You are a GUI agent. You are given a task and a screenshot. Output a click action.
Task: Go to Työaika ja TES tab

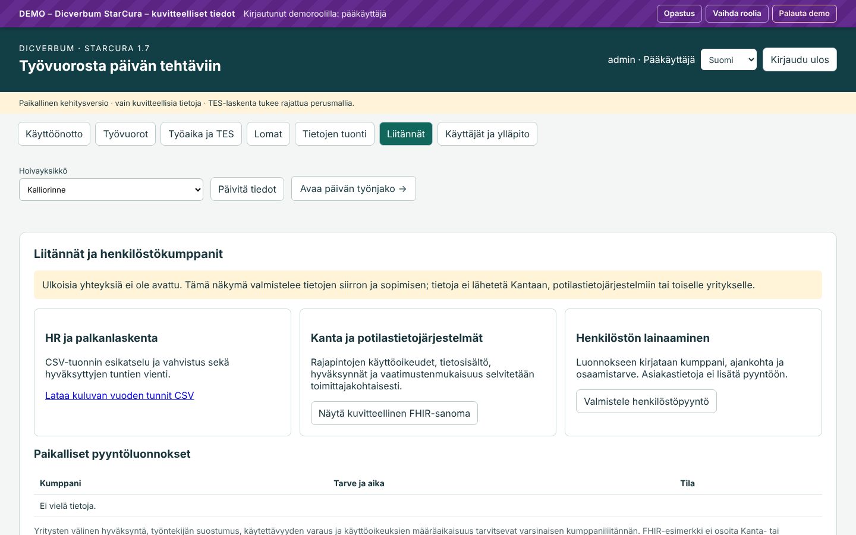201,134
